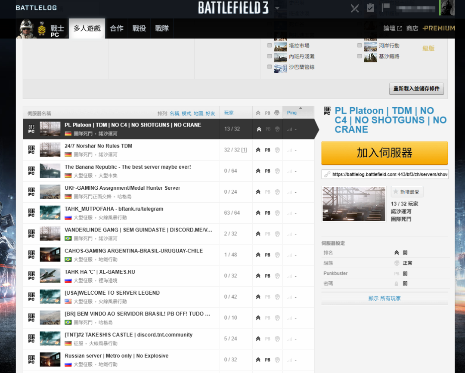Click the ping bars icon in Russian server row
Viewport: 465px width, 373px height.
(x=289, y=360)
